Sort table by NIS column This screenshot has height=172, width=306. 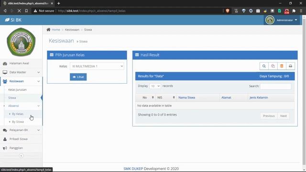coord(166,97)
